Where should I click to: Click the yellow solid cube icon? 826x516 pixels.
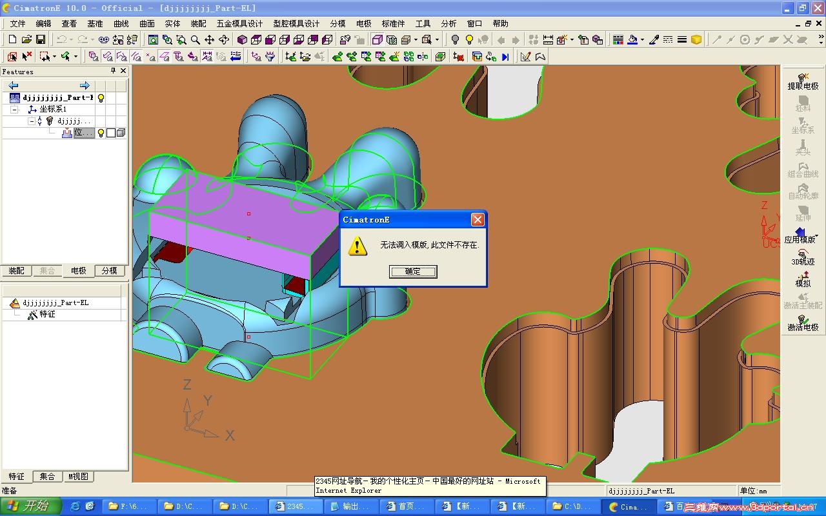click(696, 40)
